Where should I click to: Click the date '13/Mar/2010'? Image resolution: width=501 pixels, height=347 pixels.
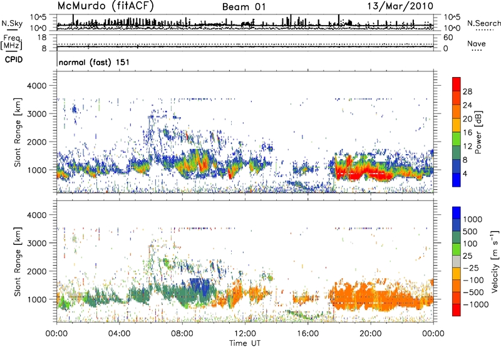[x=400, y=6]
